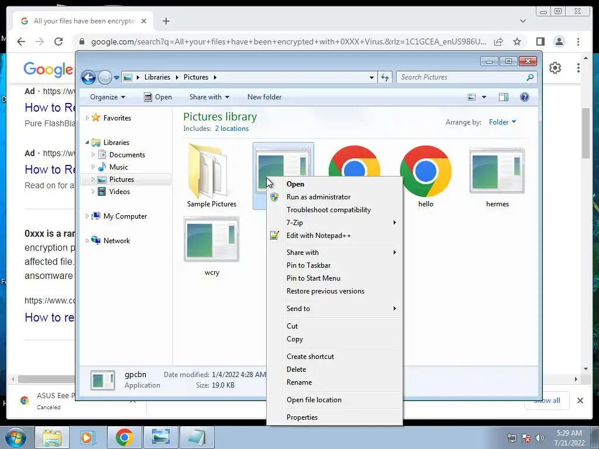The width and height of the screenshot is (599, 449).
Task: Open Share with toolbar dropdown
Action: 209,97
